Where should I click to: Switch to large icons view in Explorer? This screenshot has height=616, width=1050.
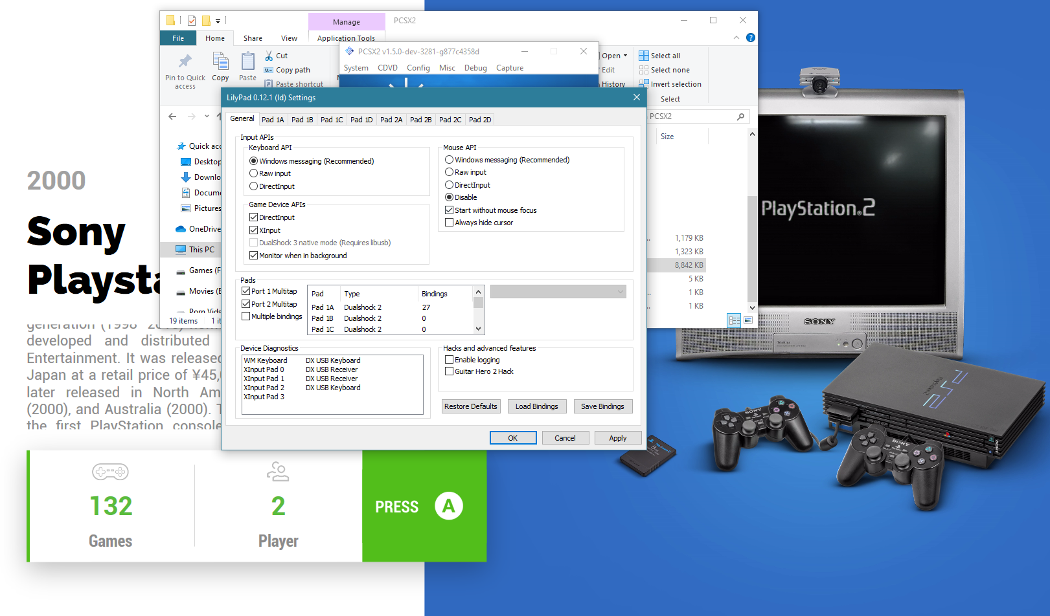(748, 320)
